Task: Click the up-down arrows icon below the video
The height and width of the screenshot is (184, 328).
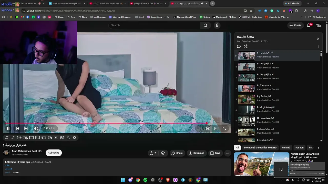Action: pyautogui.click(x=13, y=137)
